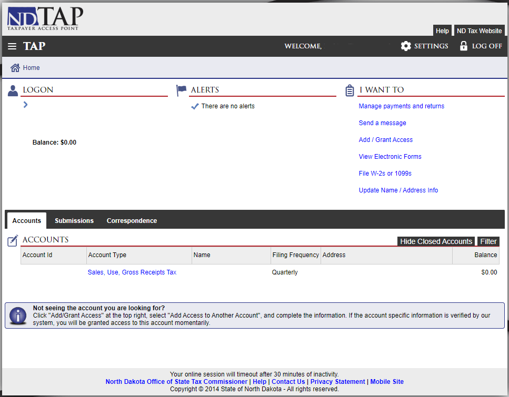Image resolution: width=509 pixels, height=397 pixels.
Task: Sort by Name column header
Action: point(231,255)
